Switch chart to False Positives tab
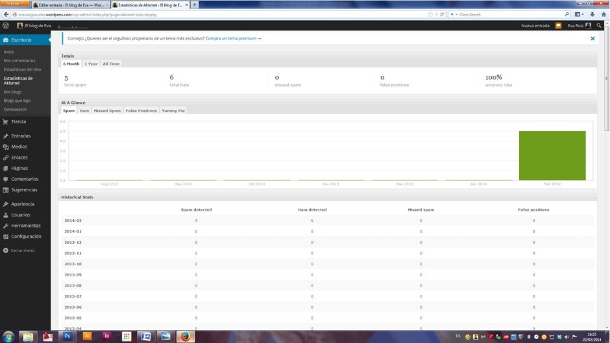The image size is (610, 343). (x=141, y=111)
